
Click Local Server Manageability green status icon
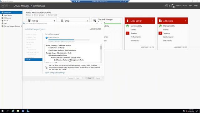pyautogui.click(x=127, y=26)
